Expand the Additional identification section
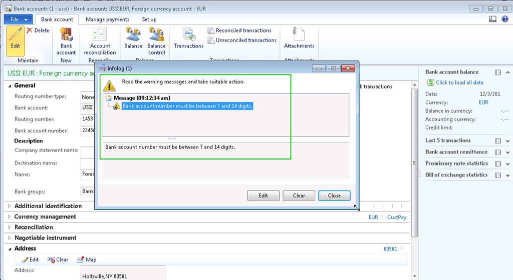Viewport: 513px width, 280px height. tap(48, 206)
